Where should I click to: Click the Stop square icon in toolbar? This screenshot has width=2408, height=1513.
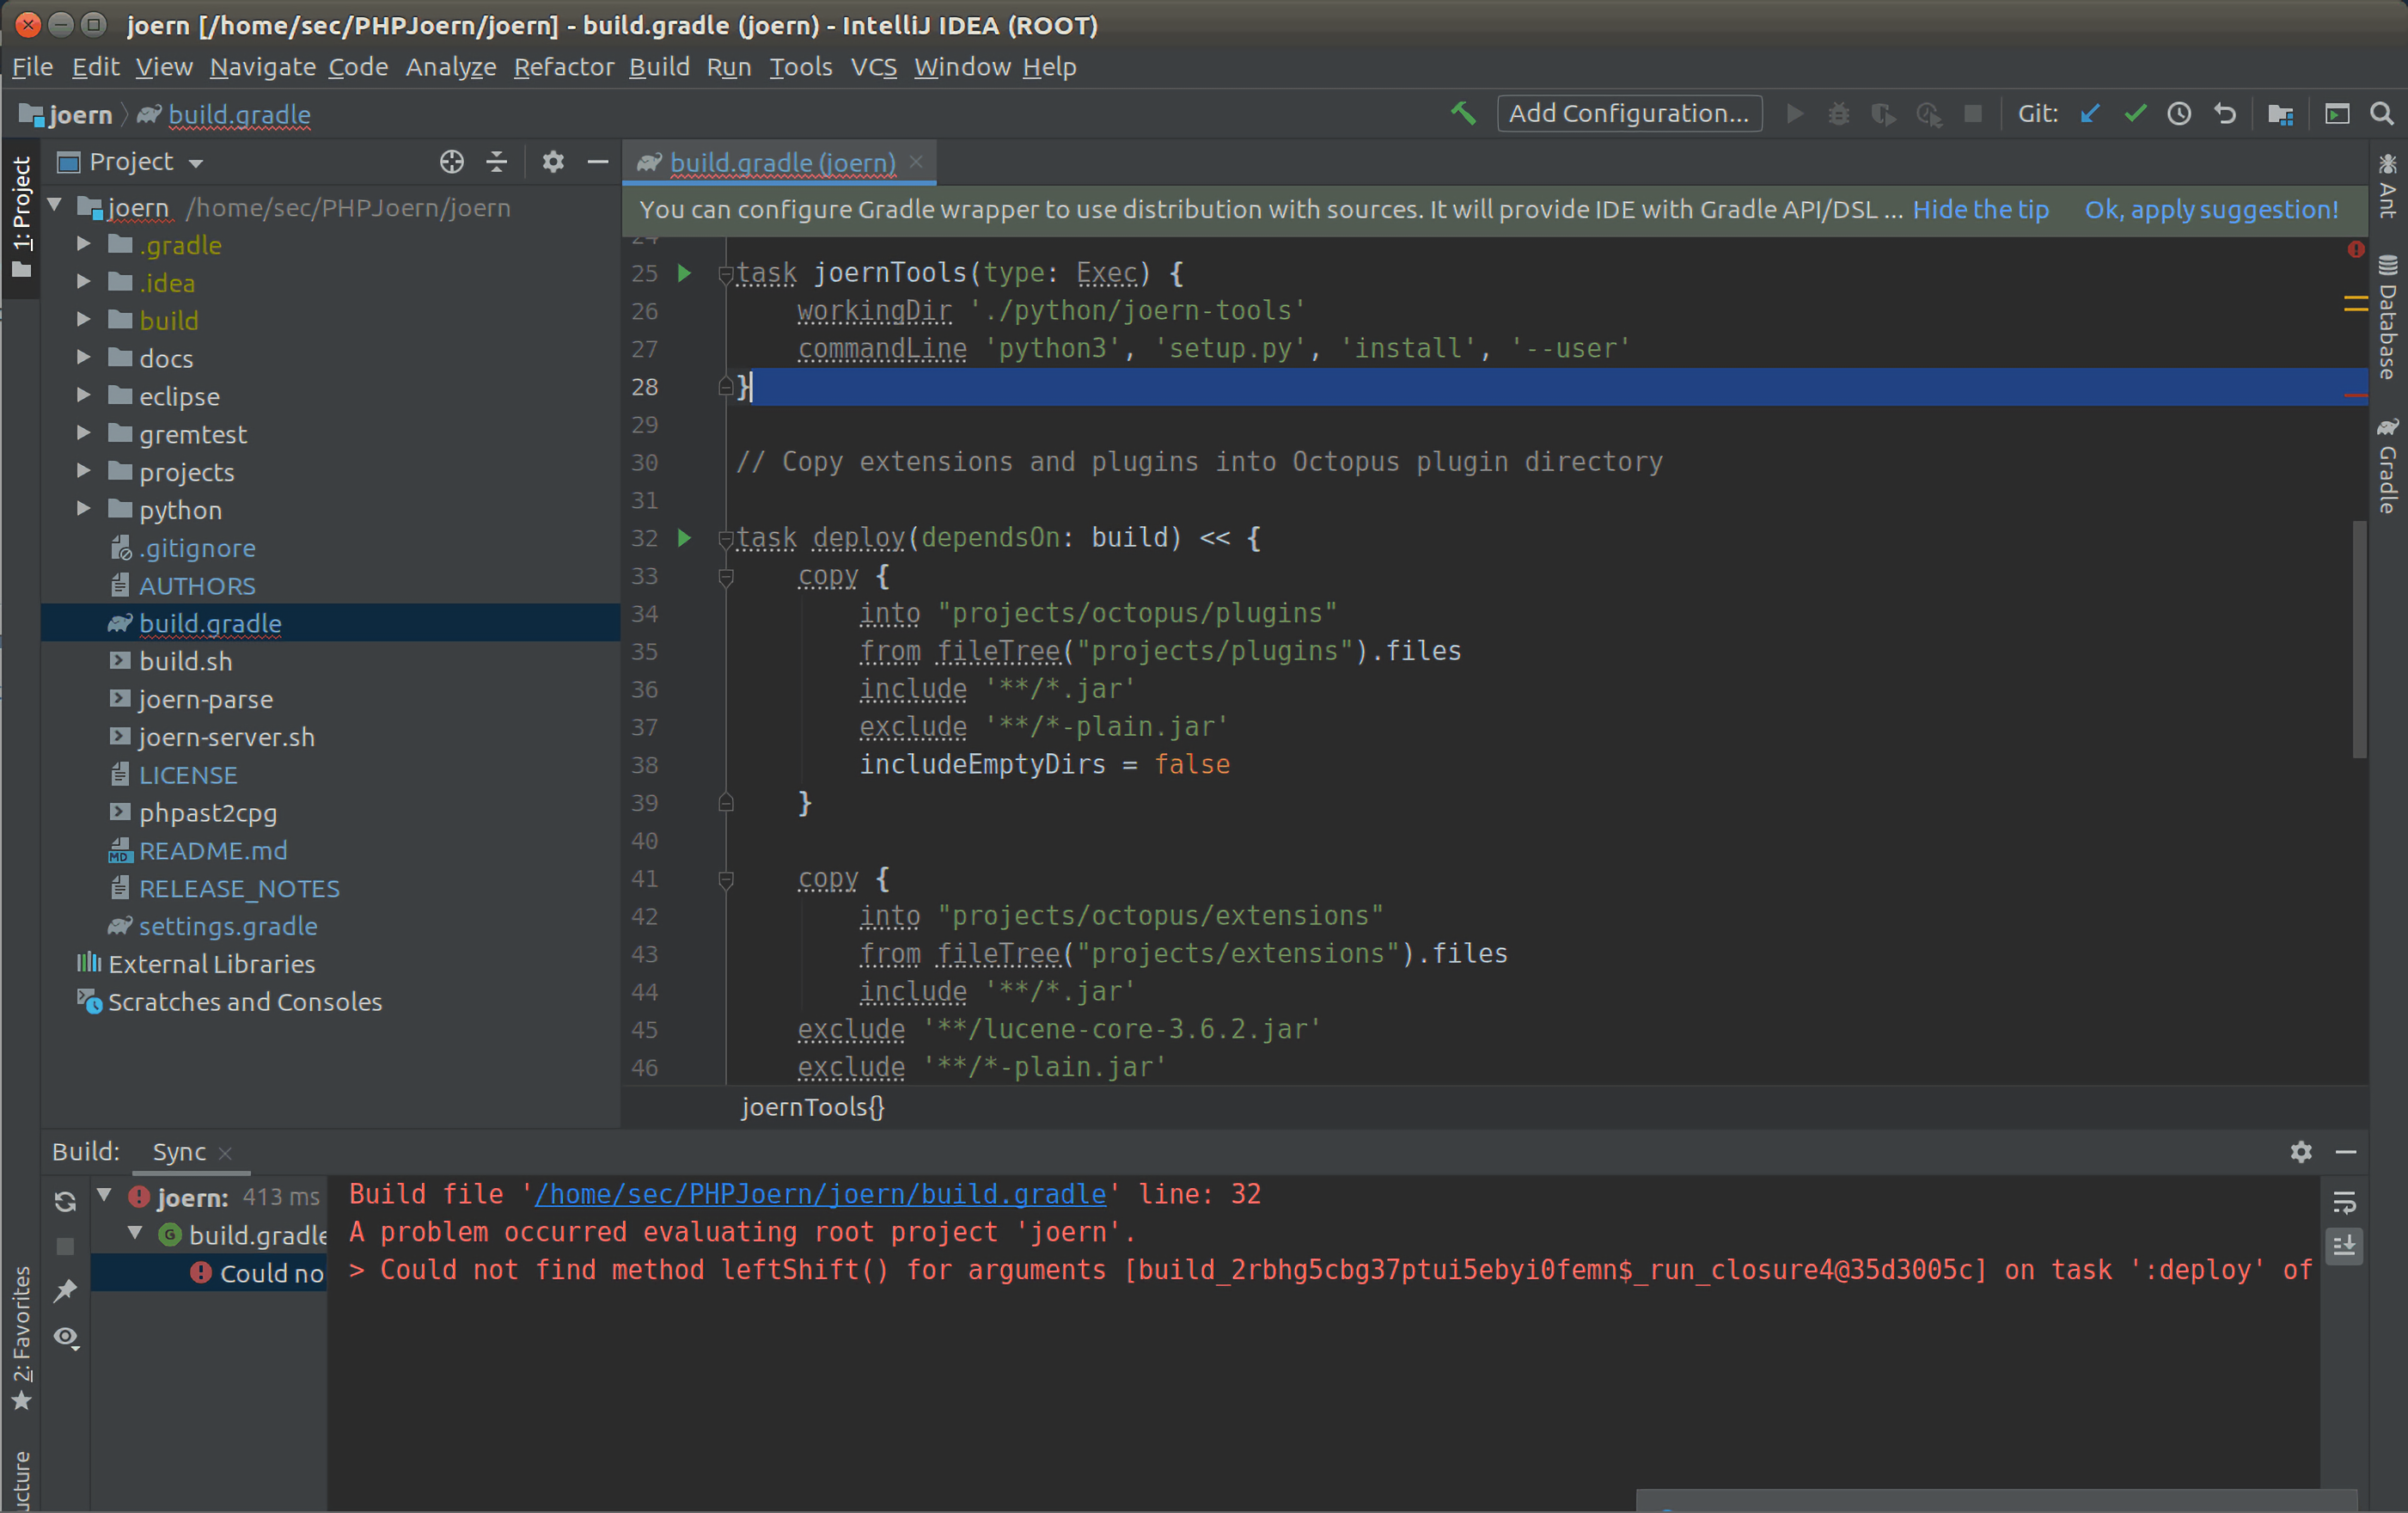click(1973, 114)
